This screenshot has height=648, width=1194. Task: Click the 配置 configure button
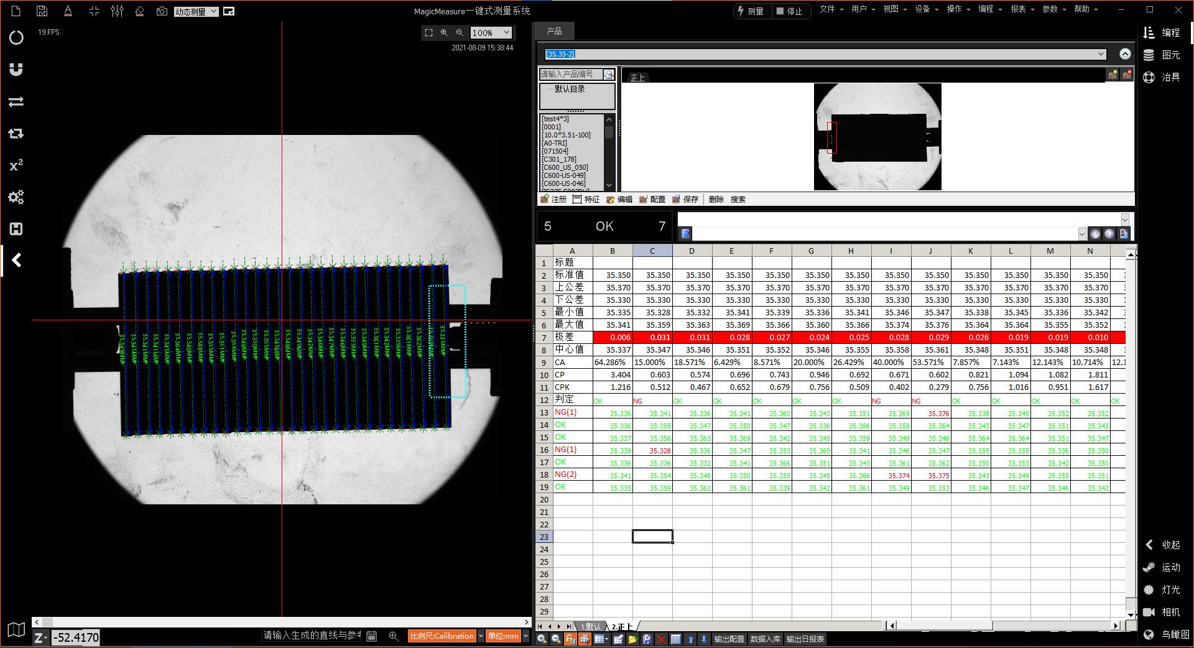coord(652,199)
